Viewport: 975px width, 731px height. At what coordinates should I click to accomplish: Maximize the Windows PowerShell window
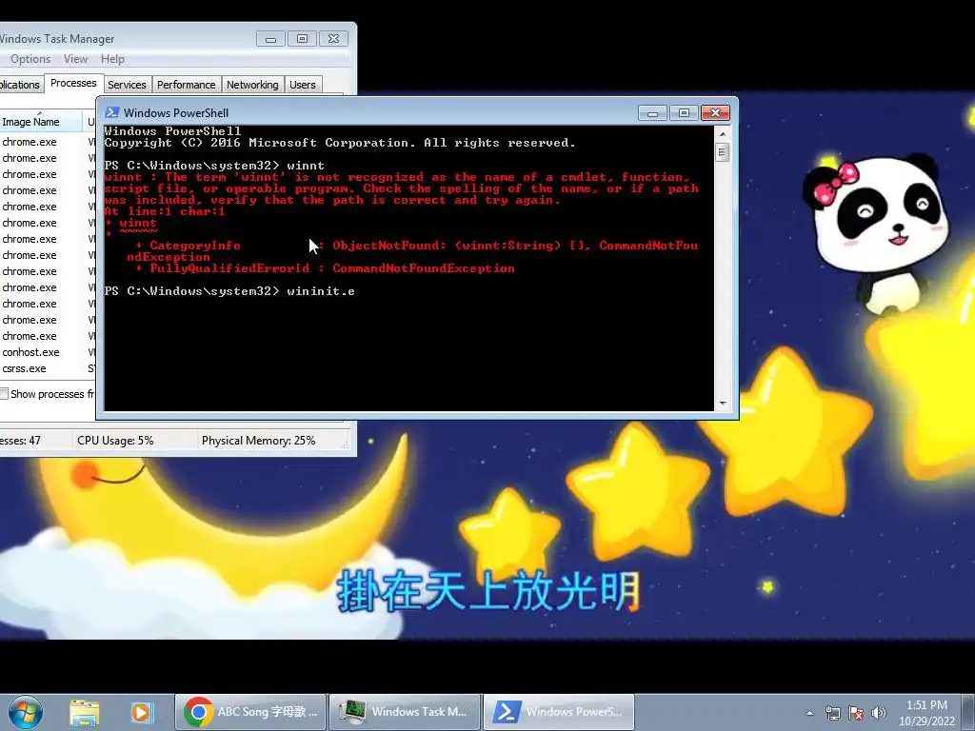click(684, 113)
